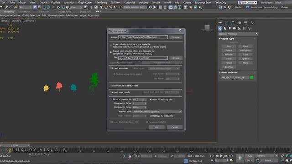Go to the end frame

pos(231,156)
